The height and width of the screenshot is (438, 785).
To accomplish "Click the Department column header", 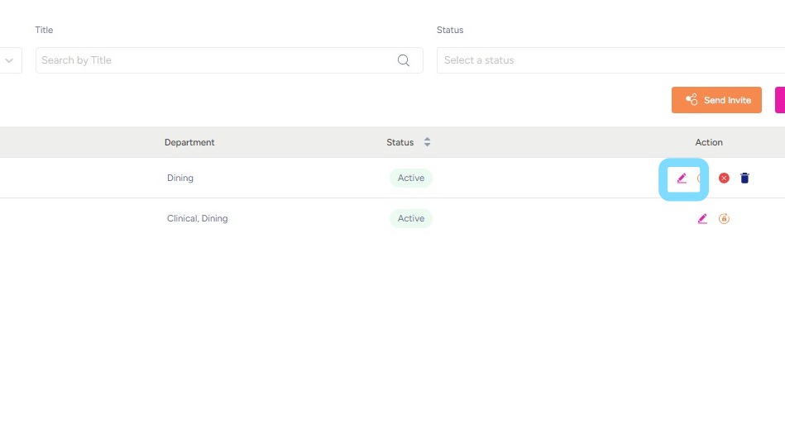I will pos(189,142).
